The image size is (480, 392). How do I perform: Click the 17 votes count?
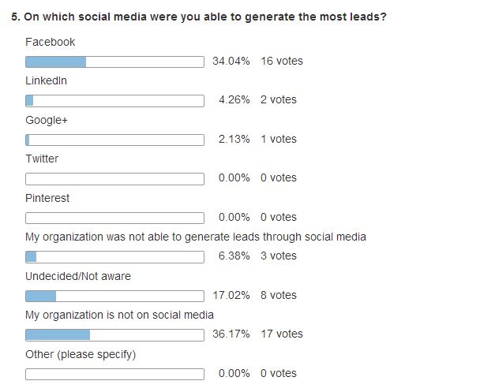(x=282, y=334)
